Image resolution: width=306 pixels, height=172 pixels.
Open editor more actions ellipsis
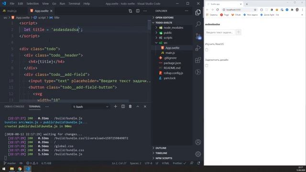145,11
